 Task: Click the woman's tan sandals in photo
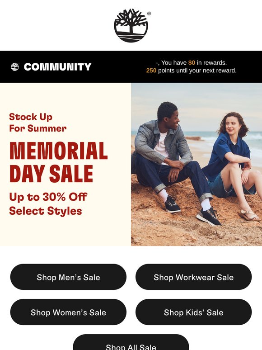pos(248,215)
